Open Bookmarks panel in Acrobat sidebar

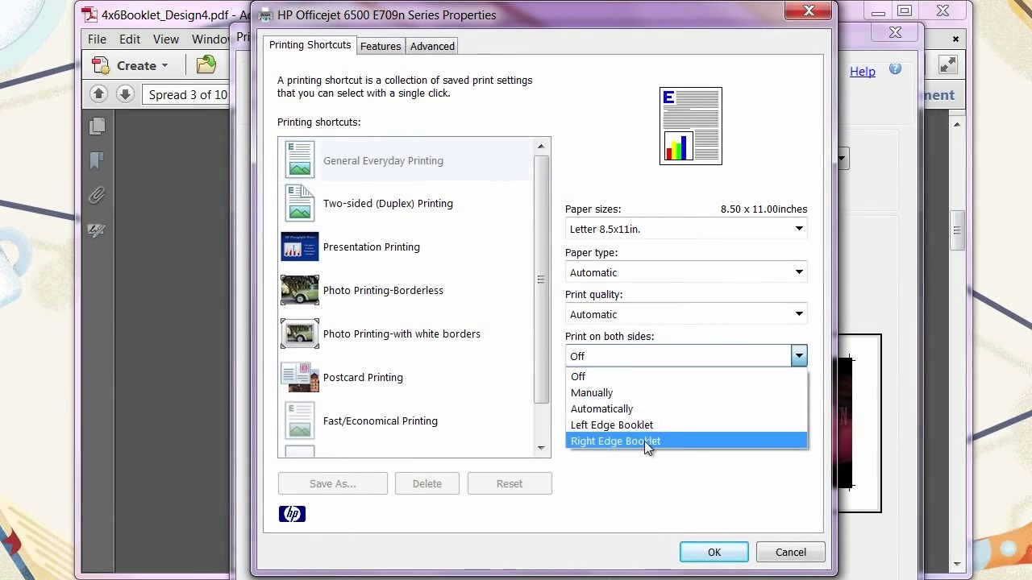97,160
